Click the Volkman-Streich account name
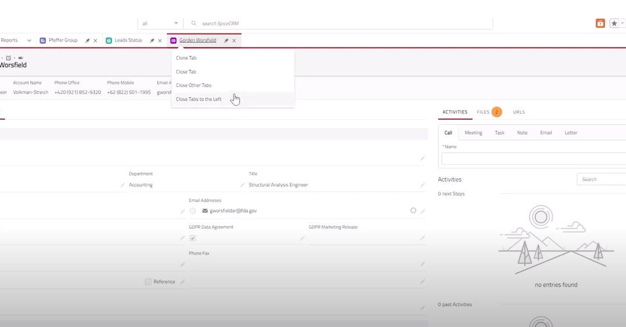Viewport: 626px width, 327px height. tap(31, 92)
